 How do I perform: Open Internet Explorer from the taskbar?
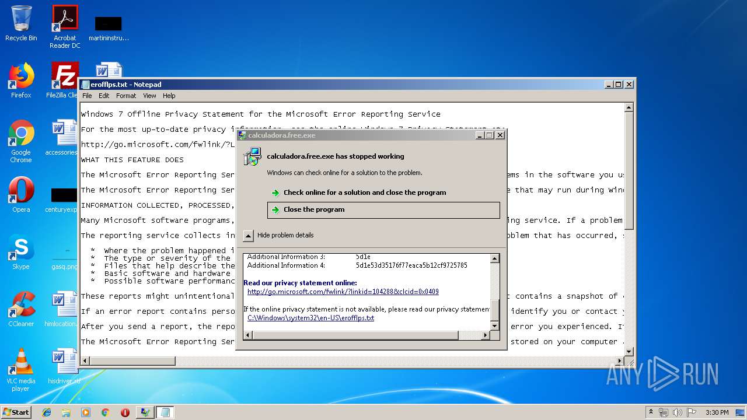coord(47,412)
